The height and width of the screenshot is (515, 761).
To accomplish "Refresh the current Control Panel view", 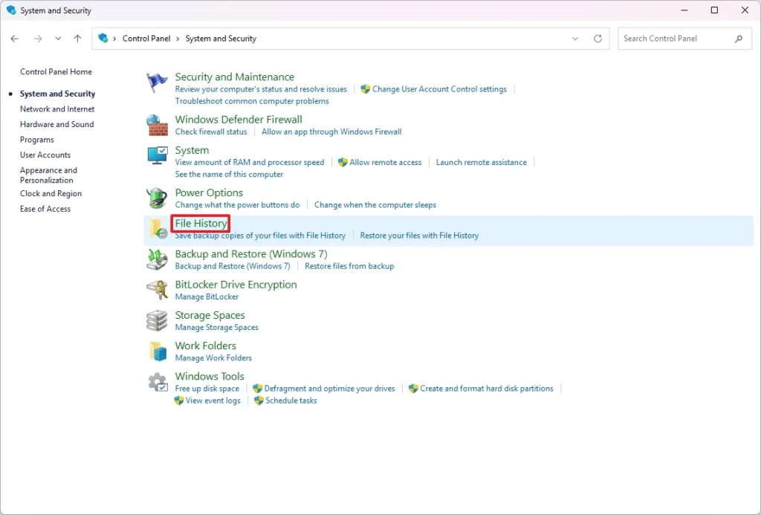I will [598, 39].
